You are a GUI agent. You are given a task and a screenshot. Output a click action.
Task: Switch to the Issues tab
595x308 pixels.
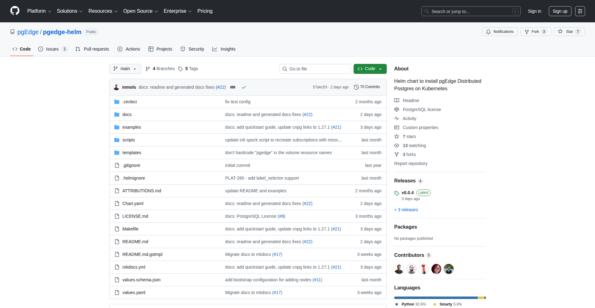pos(52,49)
